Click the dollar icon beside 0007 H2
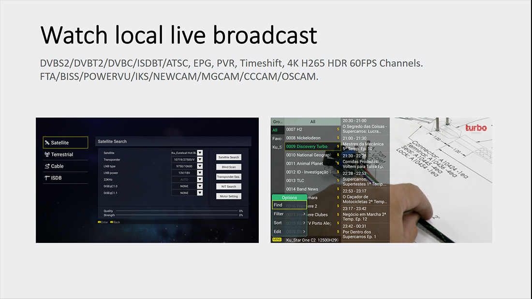 pyautogui.click(x=338, y=129)
